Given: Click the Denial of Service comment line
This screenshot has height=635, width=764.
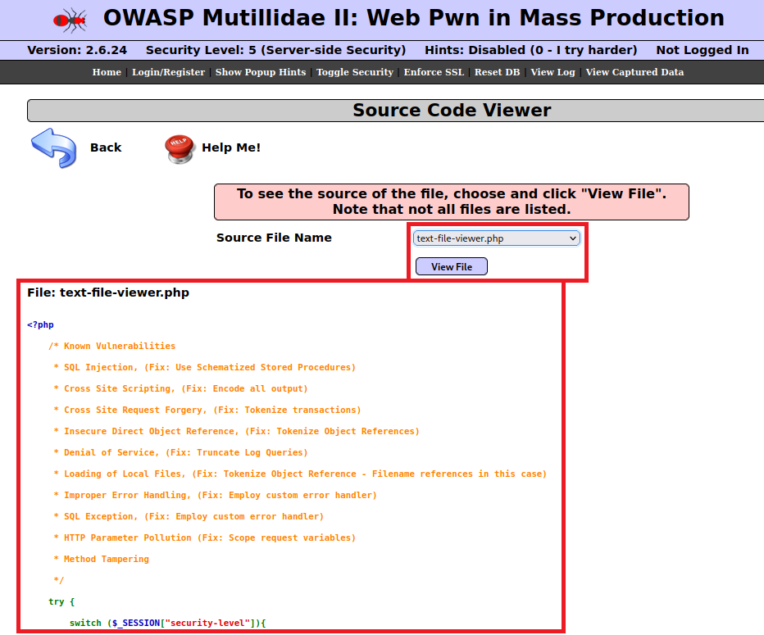Looking at the screenshot, I should click(x=181, y=453).
